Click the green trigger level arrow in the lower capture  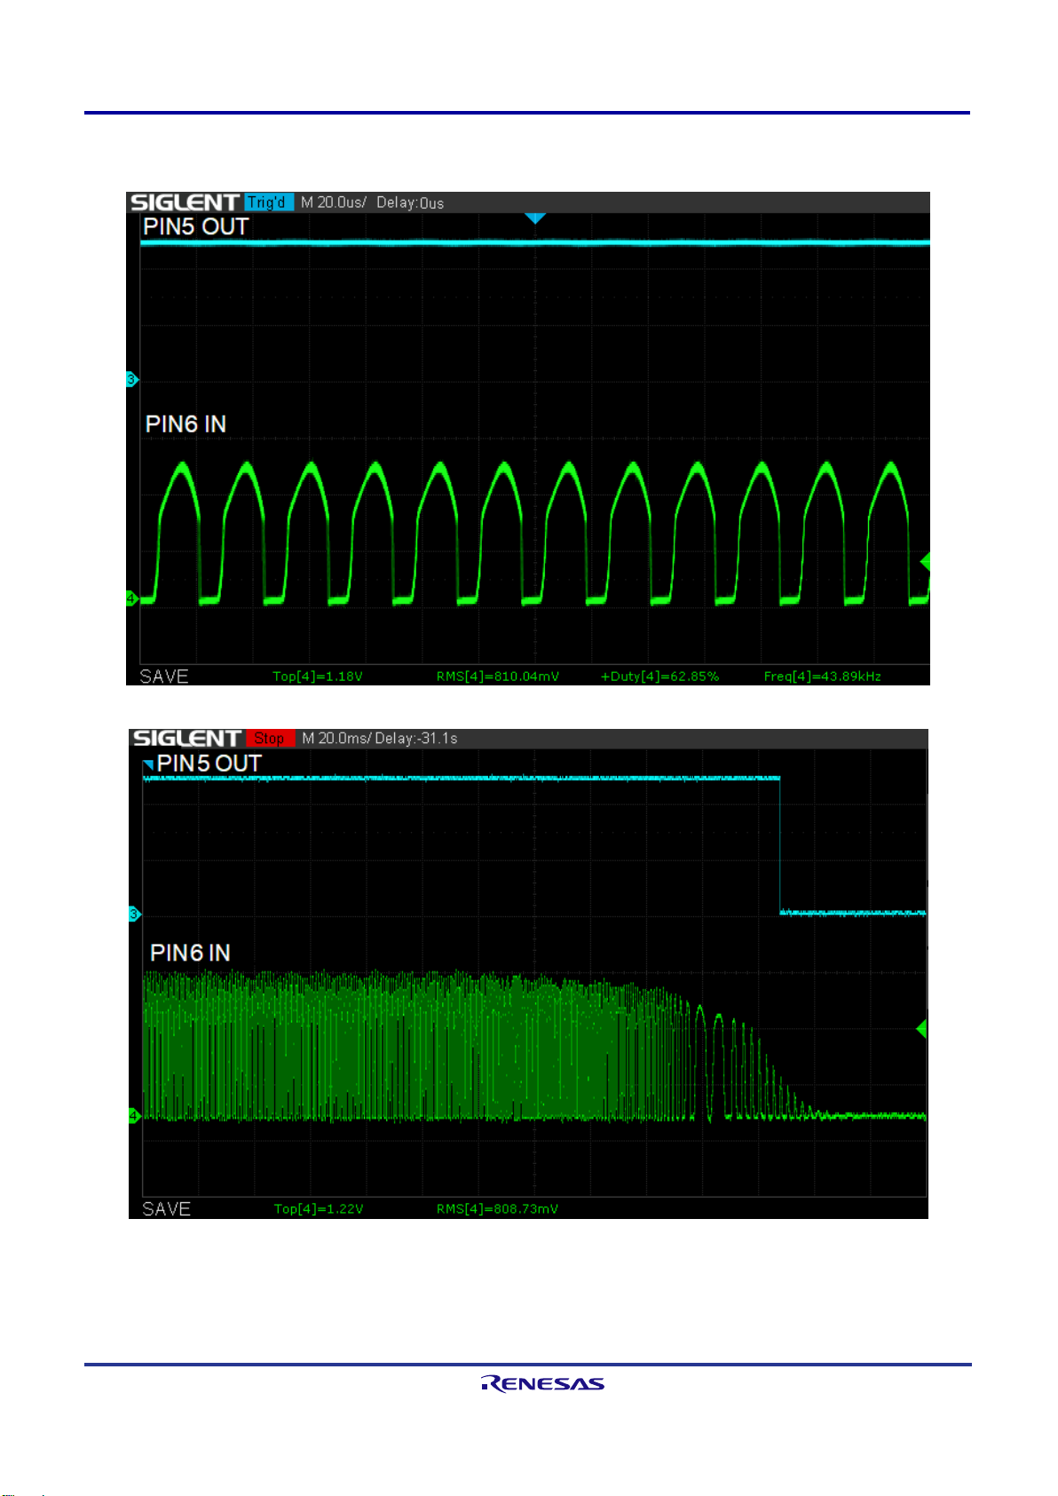pos(921,1028)
